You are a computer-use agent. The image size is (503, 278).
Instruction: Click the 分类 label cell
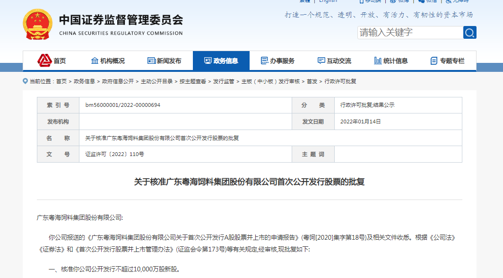pyautogui.click(x=313, y=105)
